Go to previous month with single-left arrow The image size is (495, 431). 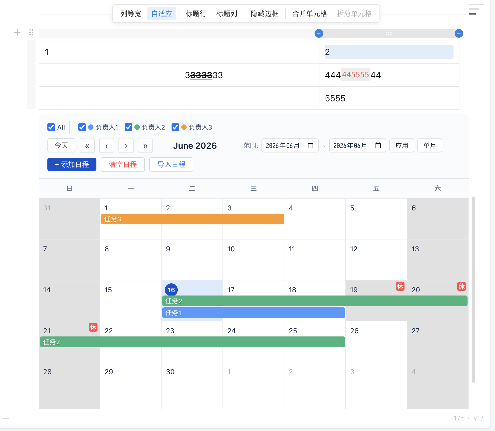point(107,145)
